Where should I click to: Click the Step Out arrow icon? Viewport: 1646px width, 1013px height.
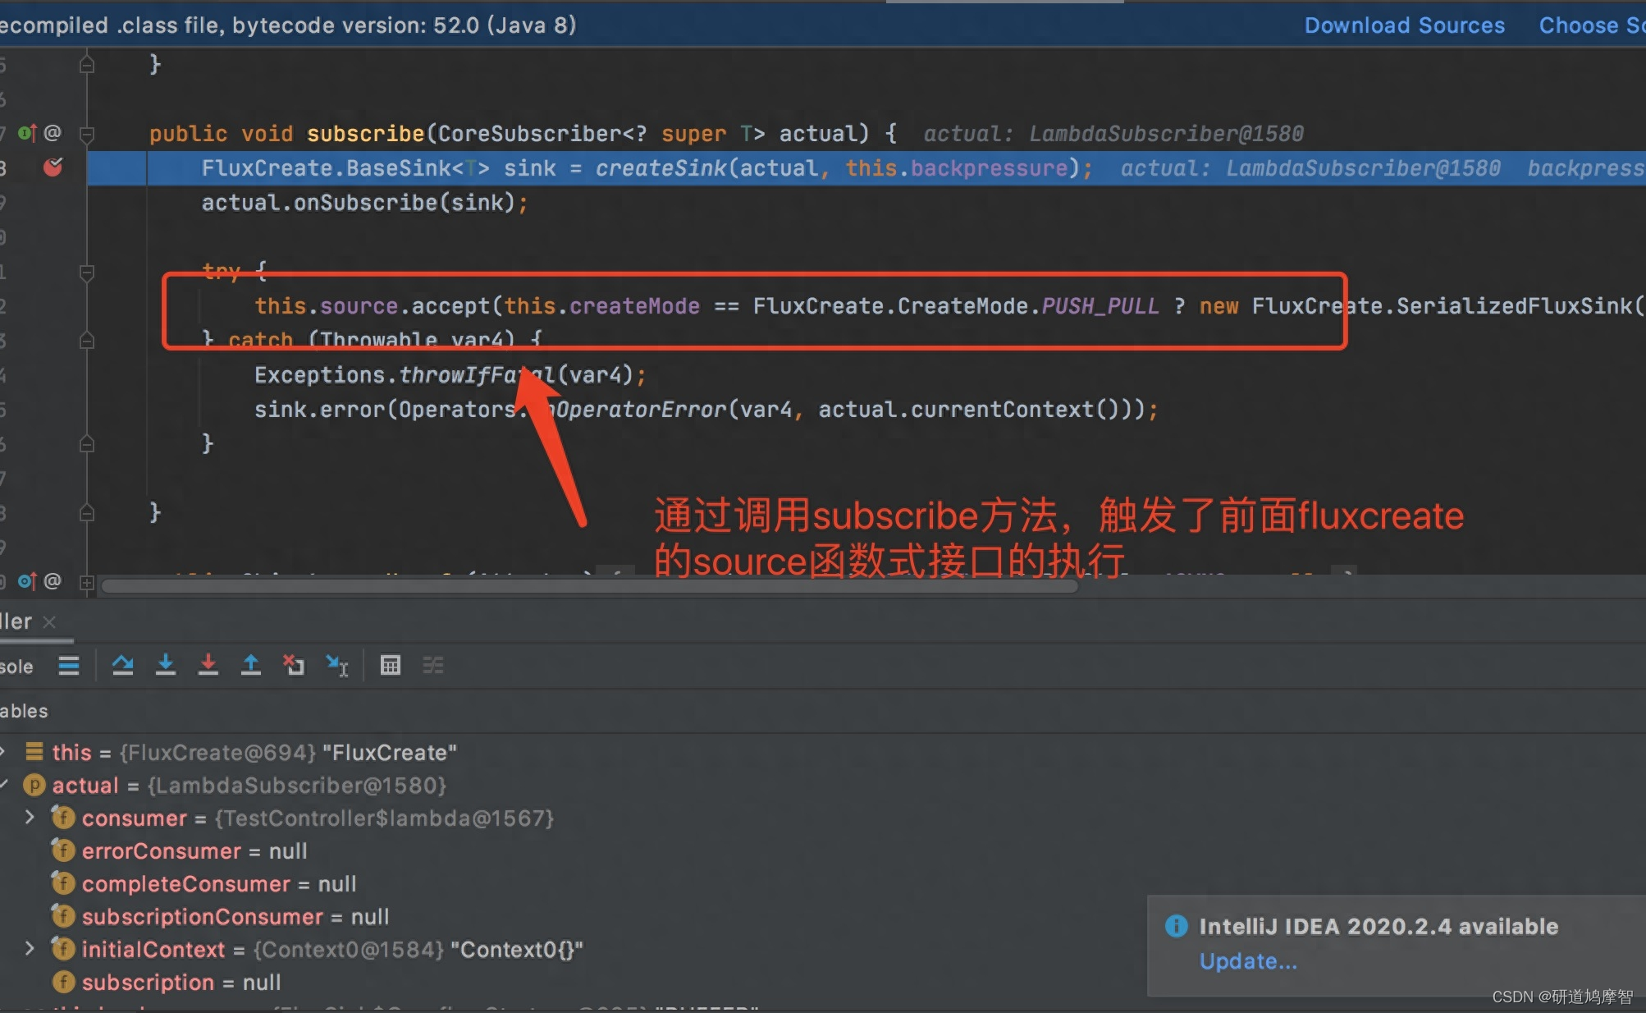tap(251, 665)
